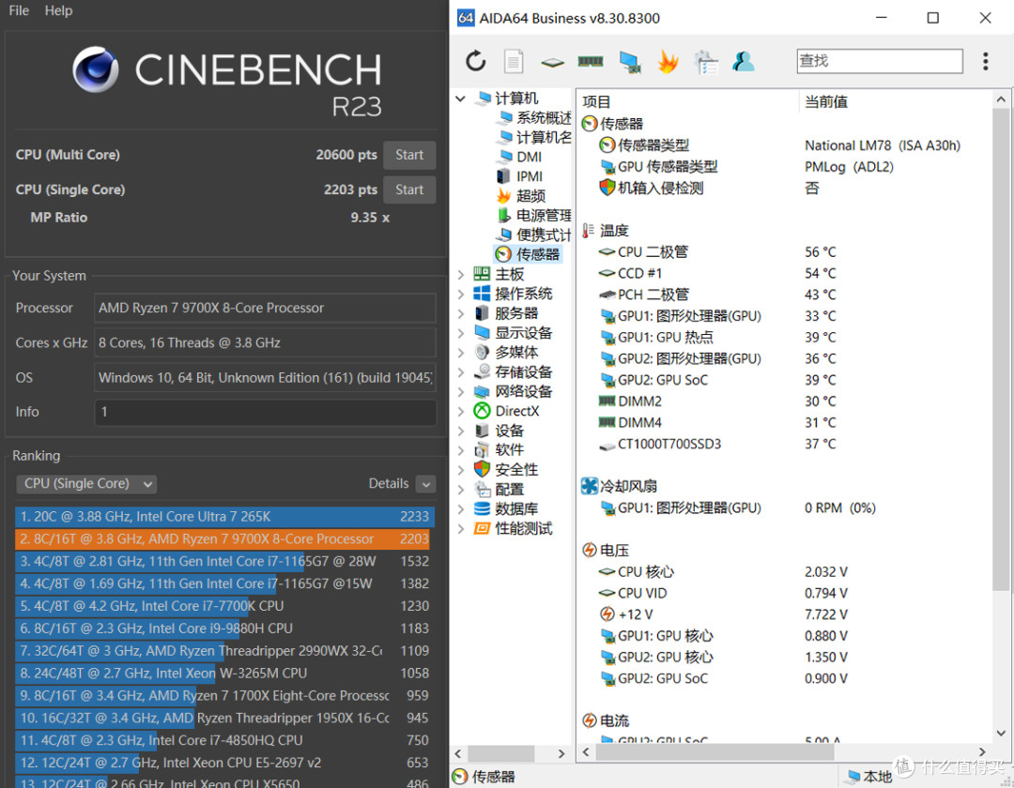1014x788 pixels.
Task: Click the checklist report wizard toolbar icon
Action: click(x=706, y=62)
